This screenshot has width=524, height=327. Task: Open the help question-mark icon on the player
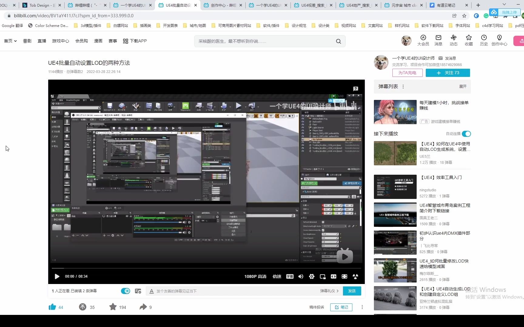[356, 89]
